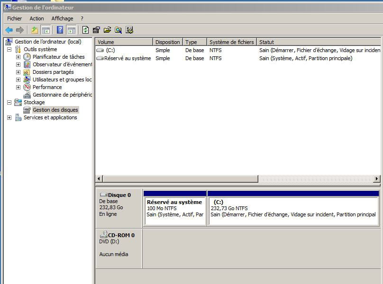Click the magnifying glass toolbar icon

(x=119, y=30)
